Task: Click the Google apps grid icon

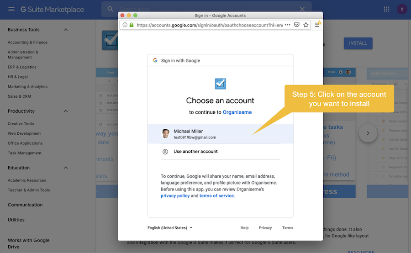Action: click(x=387, y=9)
